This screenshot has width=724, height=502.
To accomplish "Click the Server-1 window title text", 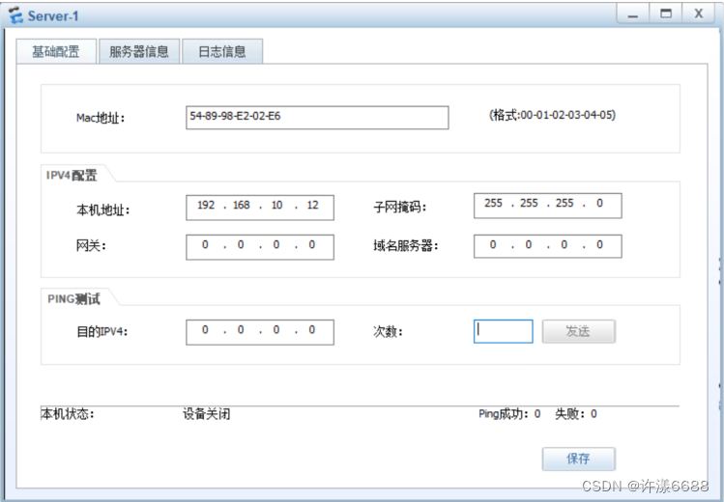I will (53, 16).
